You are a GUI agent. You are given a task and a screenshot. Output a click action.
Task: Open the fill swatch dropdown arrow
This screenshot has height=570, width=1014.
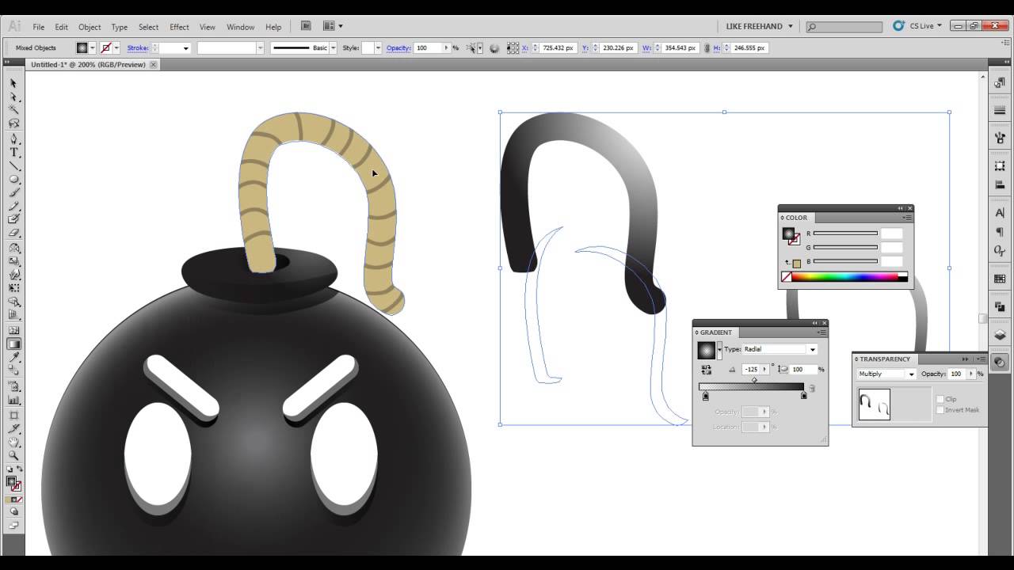pos(93,48)
